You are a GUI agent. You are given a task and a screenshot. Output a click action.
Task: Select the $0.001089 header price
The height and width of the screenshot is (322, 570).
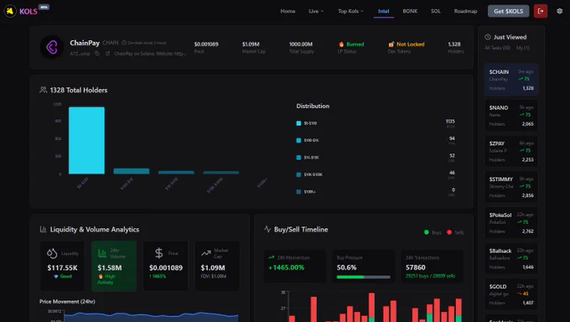pyautogui.click(x=206, y=44)
